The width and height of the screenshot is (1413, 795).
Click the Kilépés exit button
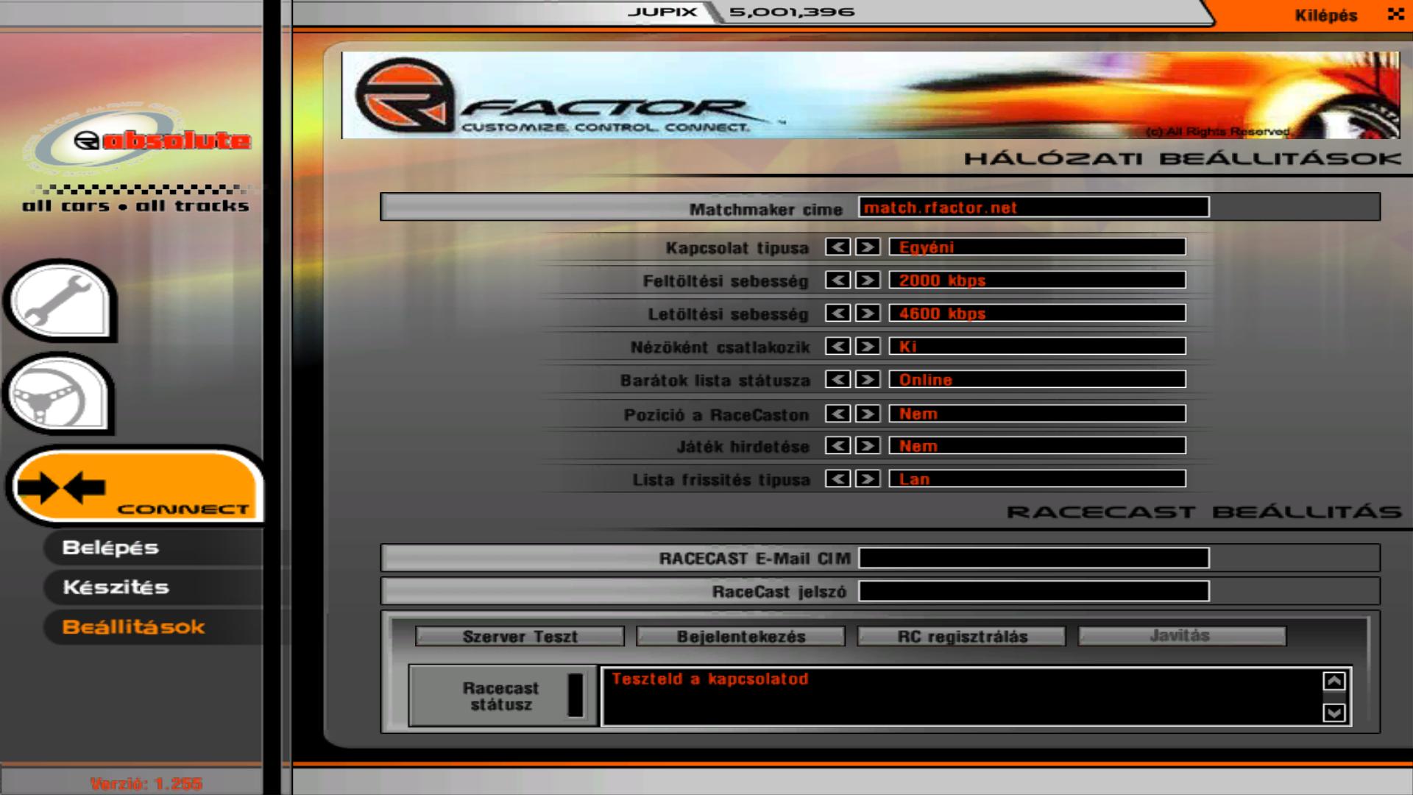point(1325,15)
